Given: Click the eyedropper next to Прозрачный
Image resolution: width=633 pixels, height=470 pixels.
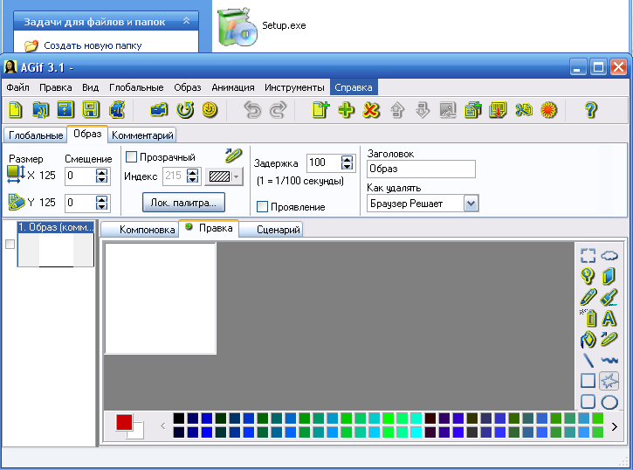Looking at the screenshot, I should coord(233,155).
